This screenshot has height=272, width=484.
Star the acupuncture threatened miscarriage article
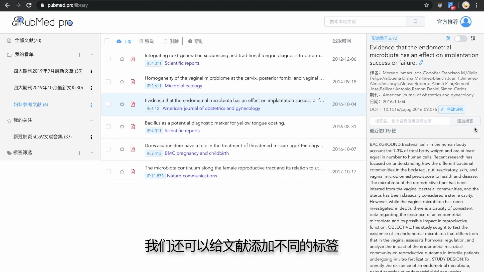pos(122,149)
